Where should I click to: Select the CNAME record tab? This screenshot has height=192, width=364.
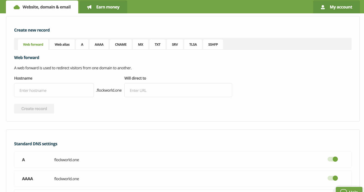121,44
